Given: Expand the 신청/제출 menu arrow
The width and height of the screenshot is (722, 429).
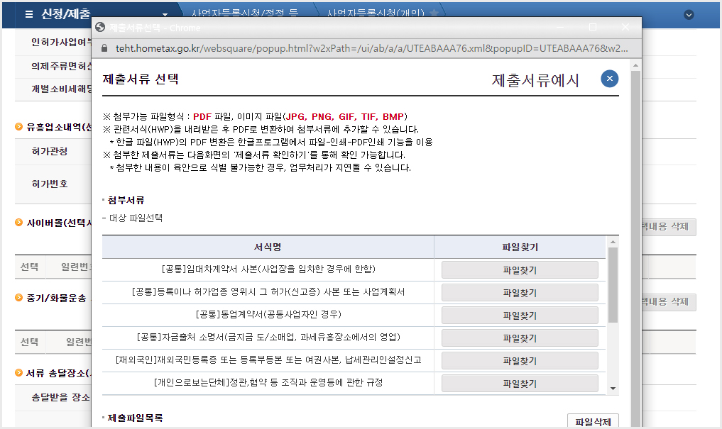Looking at the screenshot, I should (x=165, y=15).
